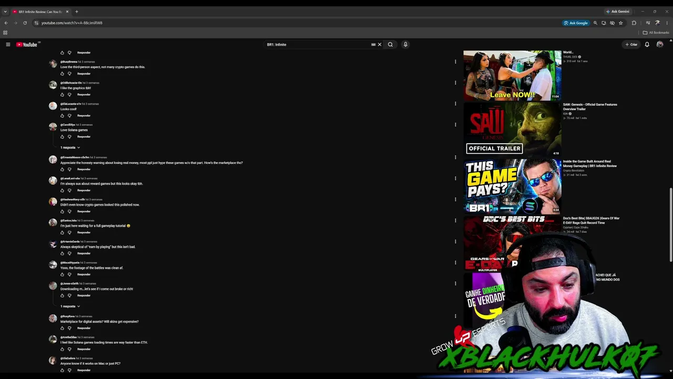Image resolution: width=673 pixels, height=379 pixels.
Task: Go to YouTube home via logo
Action: pyautogui.click(x=27, y=45)
